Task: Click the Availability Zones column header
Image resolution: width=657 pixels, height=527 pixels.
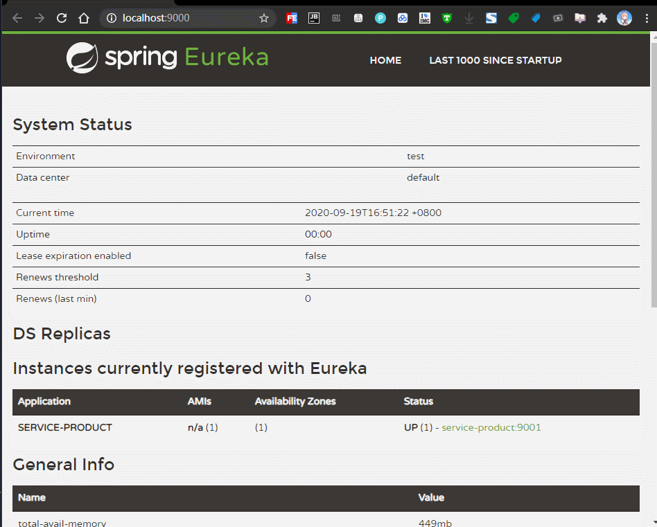Action: (x=295, y=402)
